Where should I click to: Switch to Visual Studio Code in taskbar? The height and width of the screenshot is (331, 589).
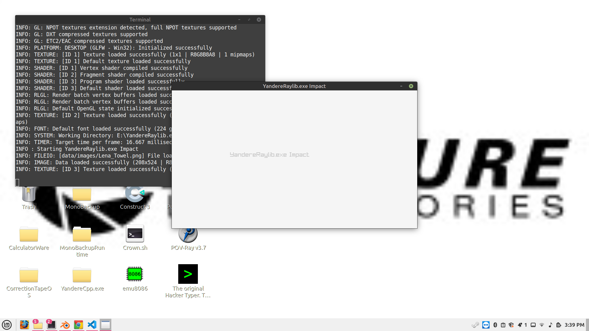click(92, 325)
